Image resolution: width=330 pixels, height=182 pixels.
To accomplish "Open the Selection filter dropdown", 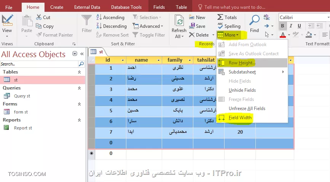I will pyautogui.click(x=147, y=17).
